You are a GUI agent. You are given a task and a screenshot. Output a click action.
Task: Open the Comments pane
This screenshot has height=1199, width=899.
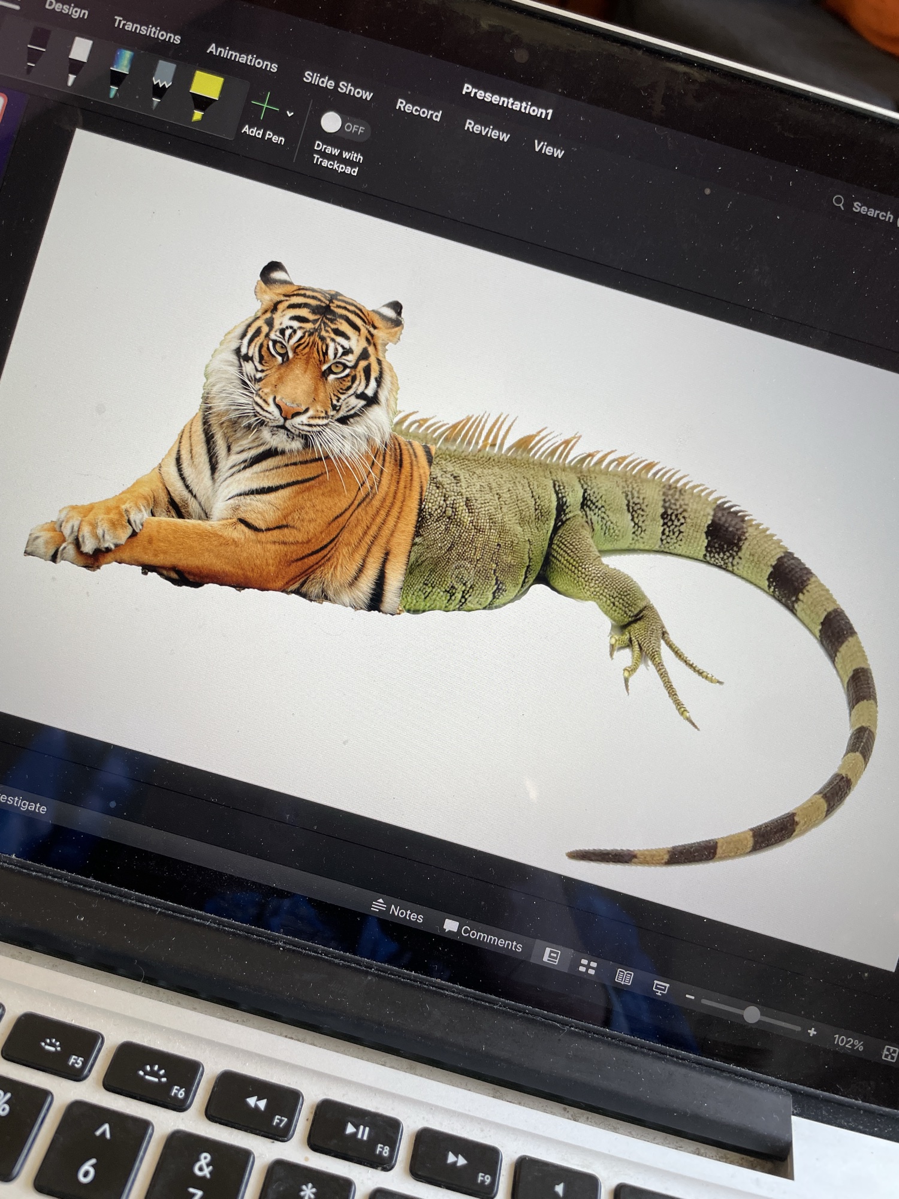point(483,935)
